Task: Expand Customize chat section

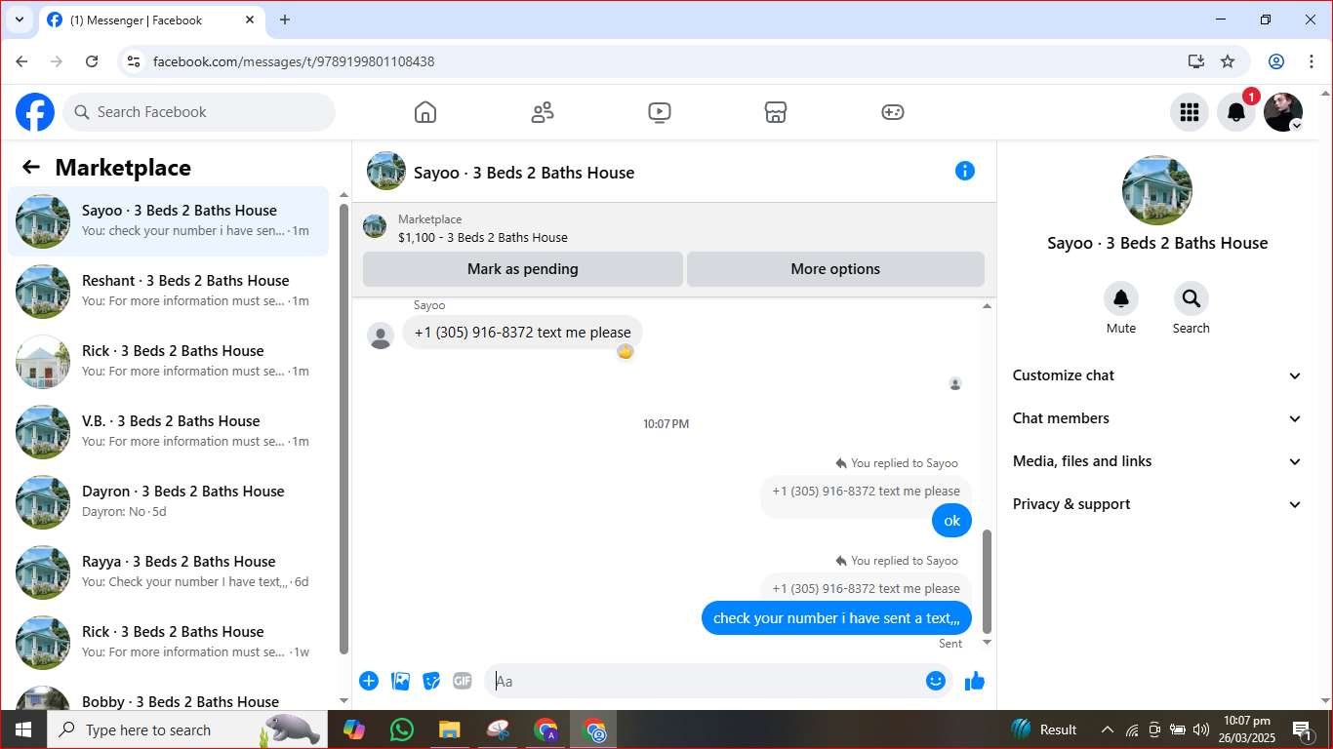Action: [1157, 375]
